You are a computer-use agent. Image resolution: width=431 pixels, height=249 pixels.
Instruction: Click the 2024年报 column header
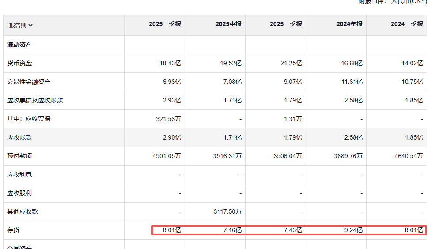point(349,24)
